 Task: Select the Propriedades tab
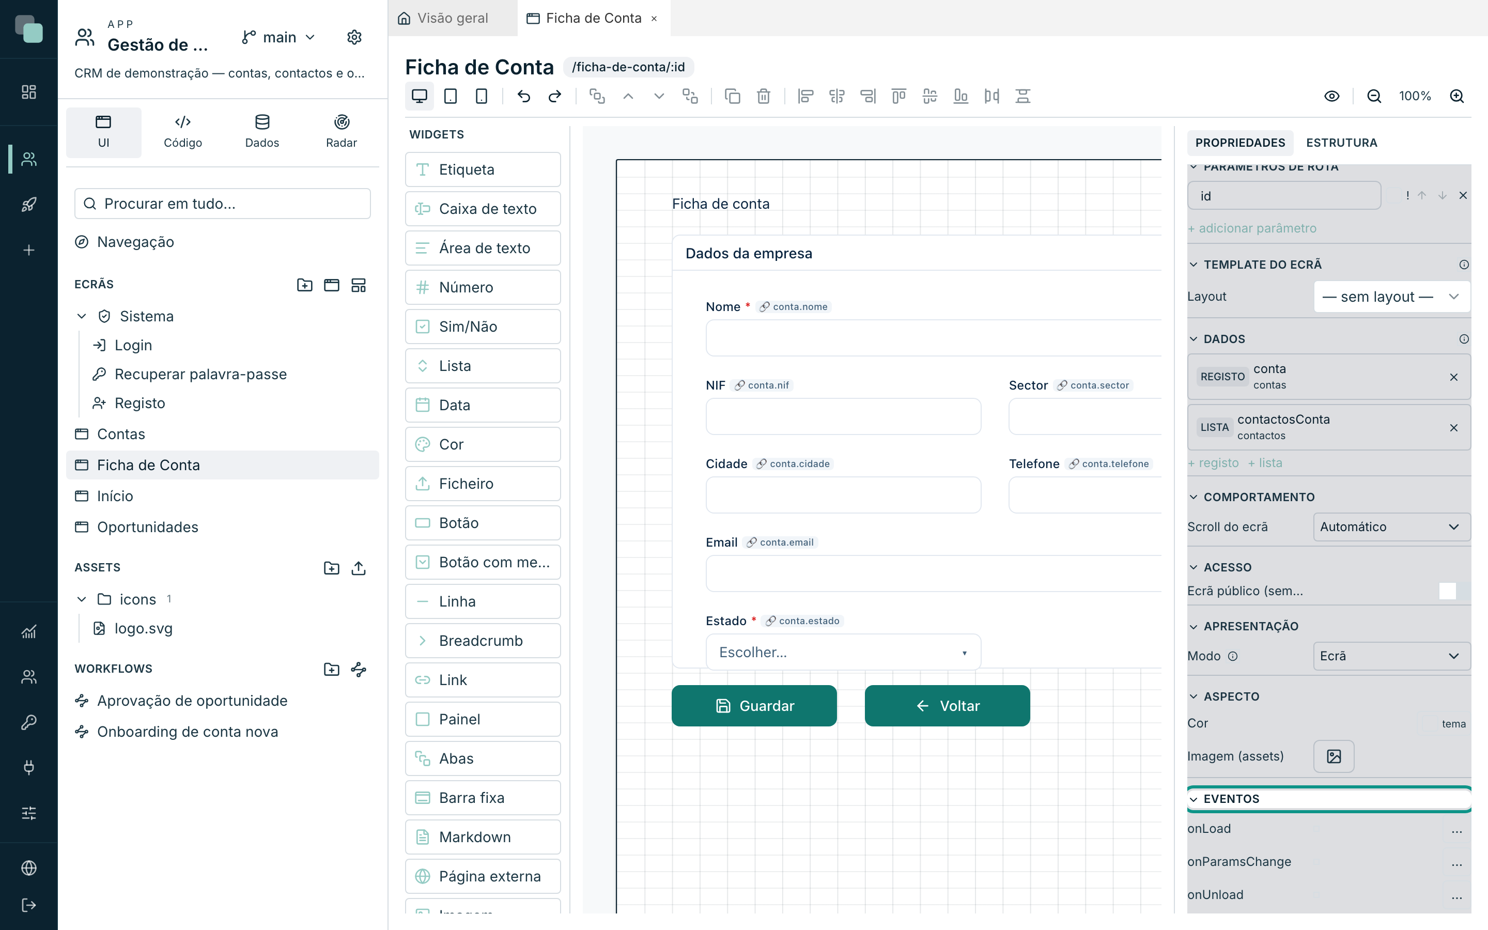[x=1240, y=143]
